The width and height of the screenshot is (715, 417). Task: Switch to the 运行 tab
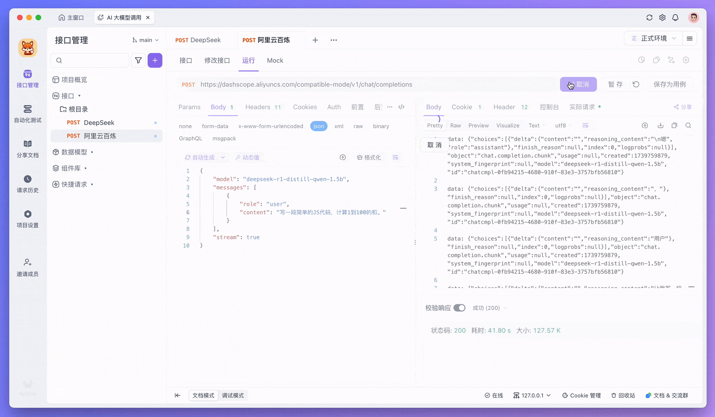click(249, 61)
